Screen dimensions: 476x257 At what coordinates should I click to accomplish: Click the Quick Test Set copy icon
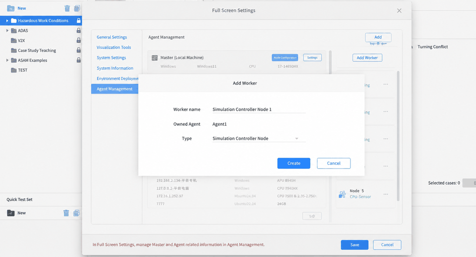pos(76,213)
